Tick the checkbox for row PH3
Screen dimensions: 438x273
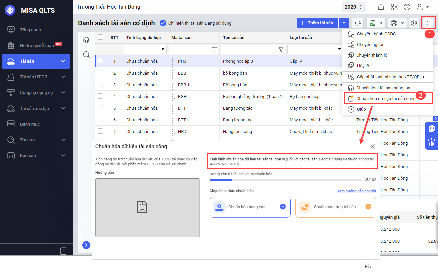tap(100, 61)
